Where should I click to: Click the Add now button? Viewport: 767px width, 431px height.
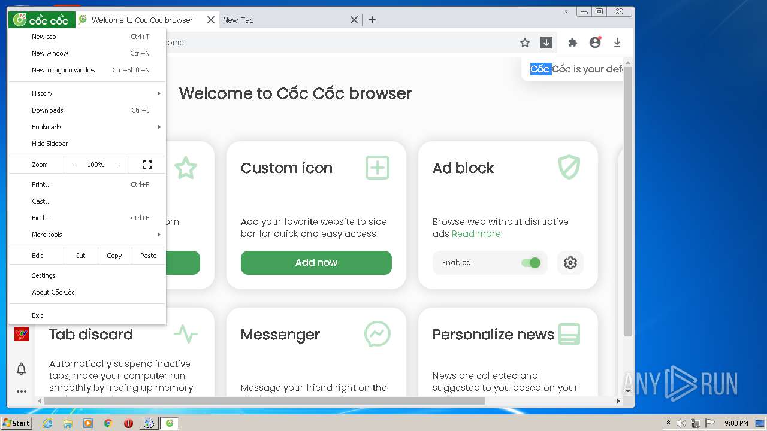pos(316,263)
